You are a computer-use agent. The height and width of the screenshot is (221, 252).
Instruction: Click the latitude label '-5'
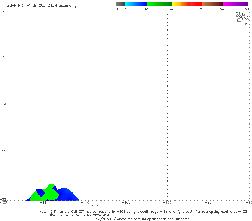pos(3,57)
